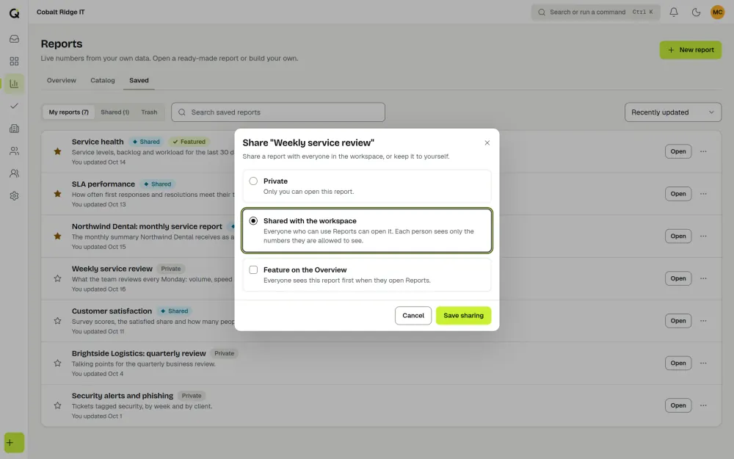The height and width of the screenshot is (459, 734).
Task: Close the Share dialog with X
Action: coord(487,143)
